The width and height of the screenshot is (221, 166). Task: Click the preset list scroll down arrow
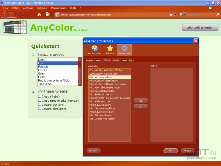(80, 84)
